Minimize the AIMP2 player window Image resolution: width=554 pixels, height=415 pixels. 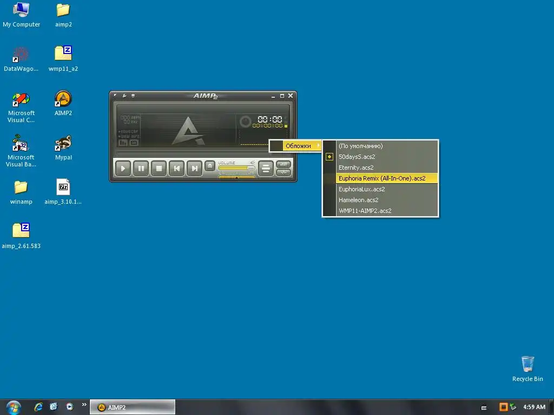click(x=273, y=96)
